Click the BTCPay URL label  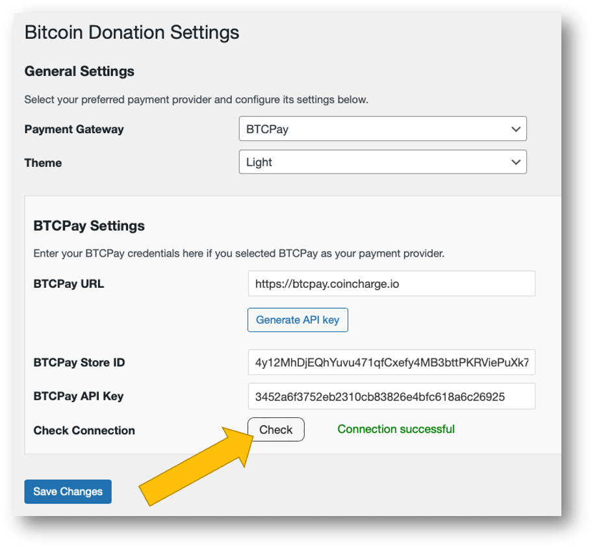tap(68, 283)
